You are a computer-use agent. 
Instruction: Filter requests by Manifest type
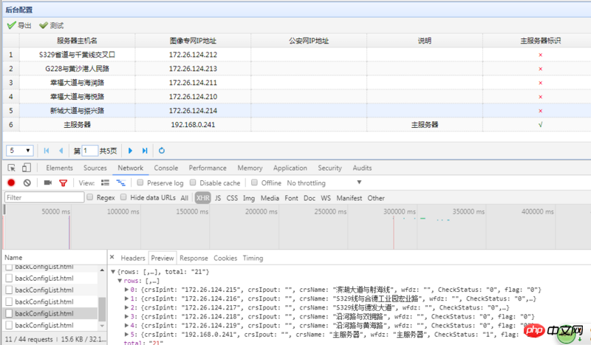coord(349,198)
